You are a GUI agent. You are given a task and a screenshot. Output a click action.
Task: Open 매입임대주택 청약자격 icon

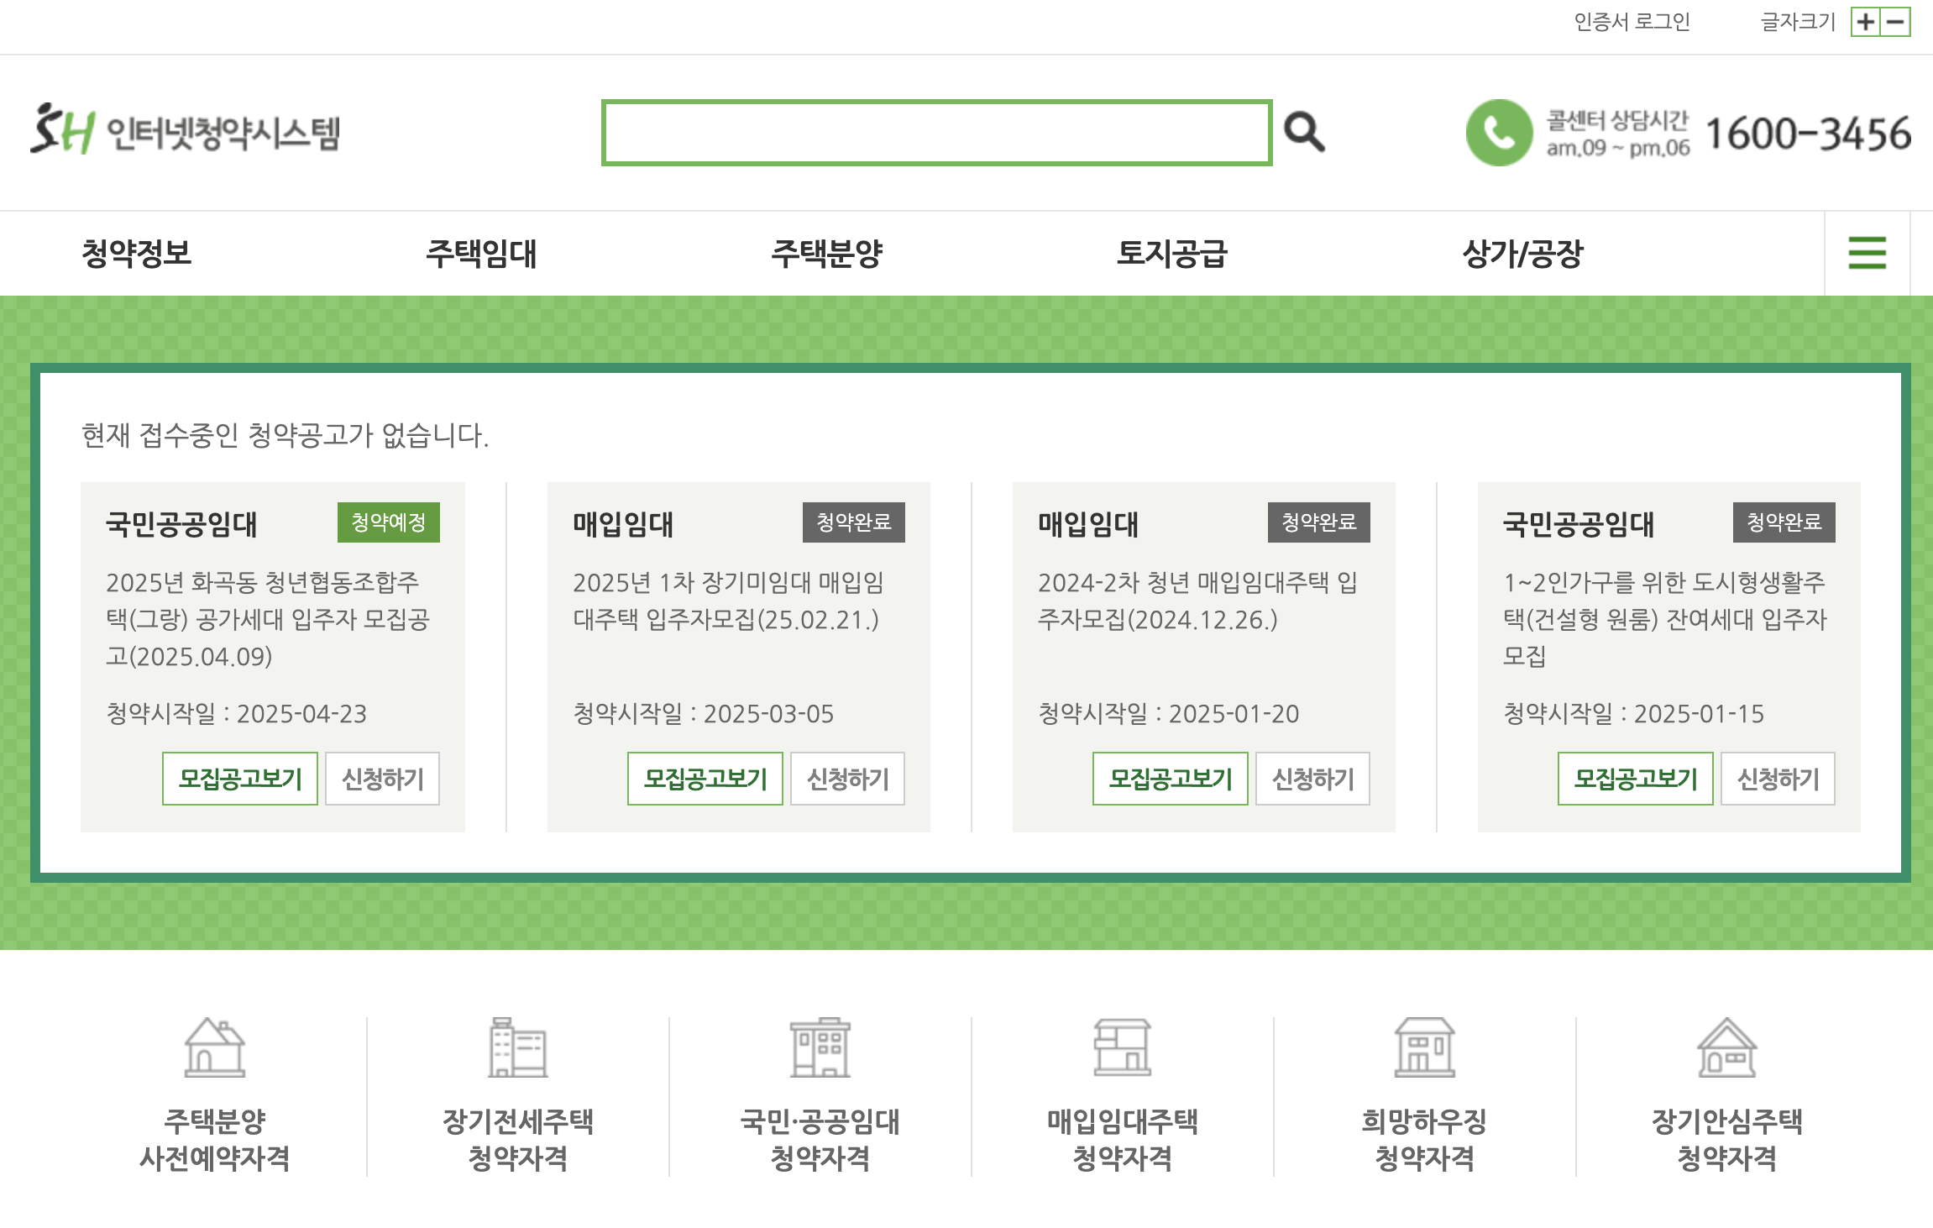click(1122, 1047)
